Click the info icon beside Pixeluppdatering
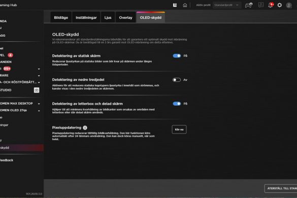The width and height of the screenshot is (297, 198). click(x=85, y=128)
